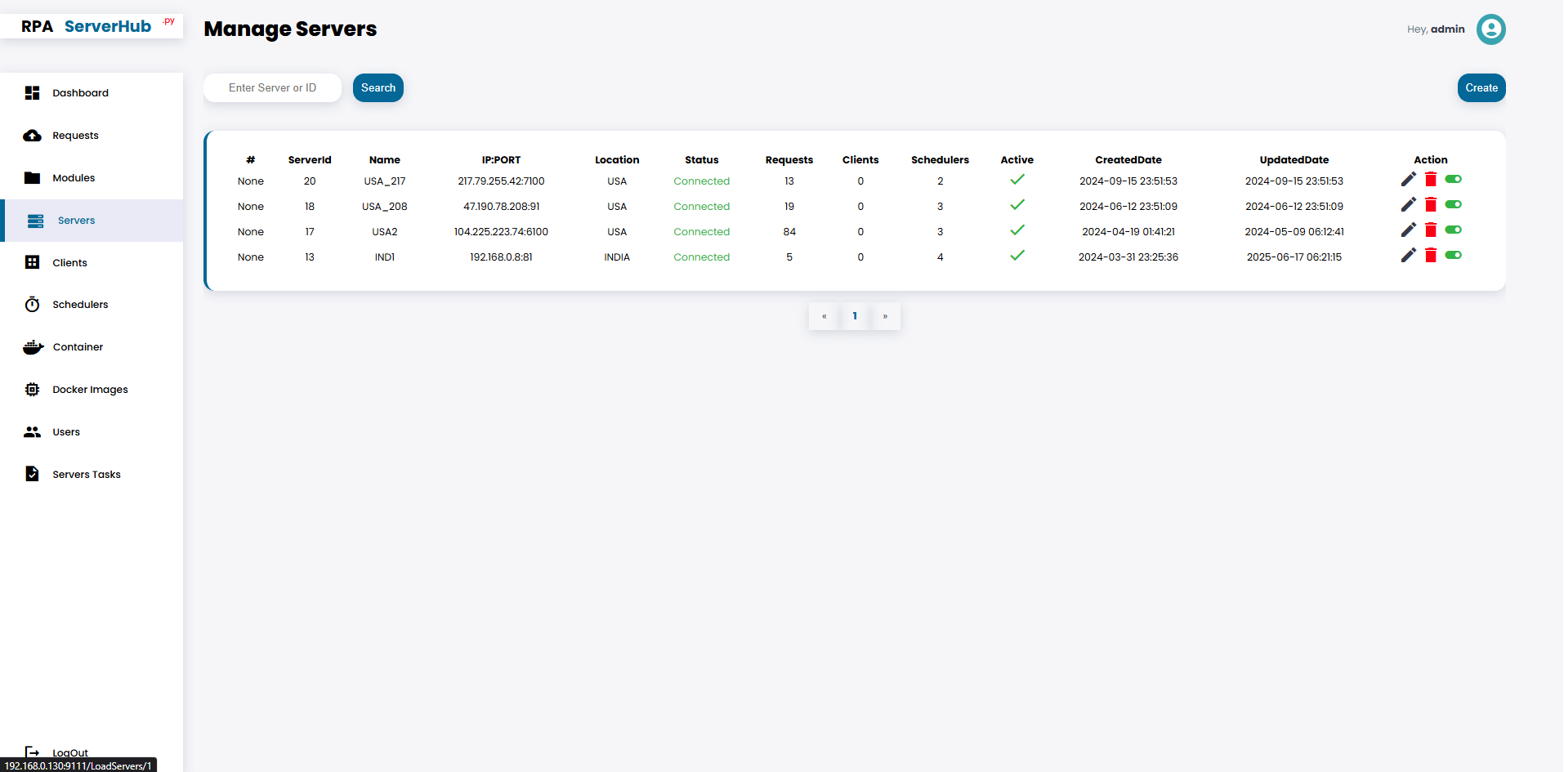The height and width of the screenshot is (772, 1564).
Task: Go to next page in pagination
Action: tap(885, 316)
